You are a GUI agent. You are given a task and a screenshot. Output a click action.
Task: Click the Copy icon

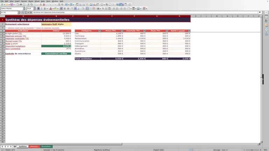coord(32,5)
